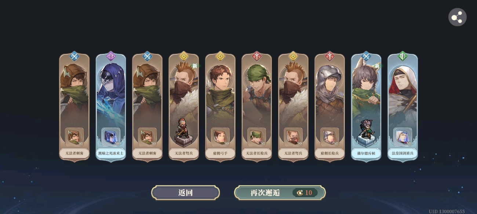Click the 雇佣弓手 name label
The height and width of the screenshot is (214, 477).
click(x=220, y=153)
